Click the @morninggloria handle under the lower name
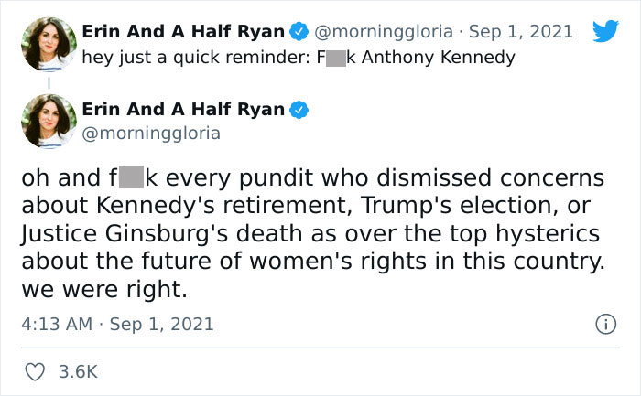This screenshot has width=641, height=396. coord(151,134)
